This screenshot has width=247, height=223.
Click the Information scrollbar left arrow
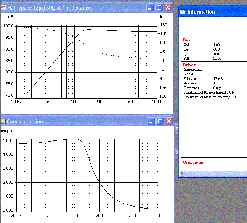point(182,173)
